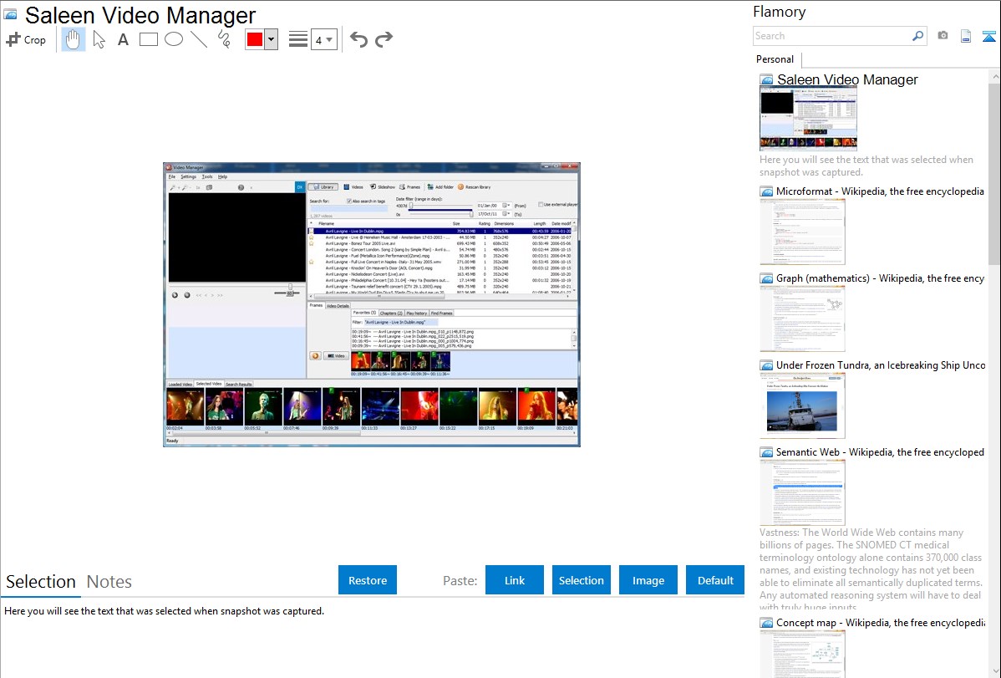Click 'Microformat - Wikipedia, the free encyclopedia' title

pos(880,191)
